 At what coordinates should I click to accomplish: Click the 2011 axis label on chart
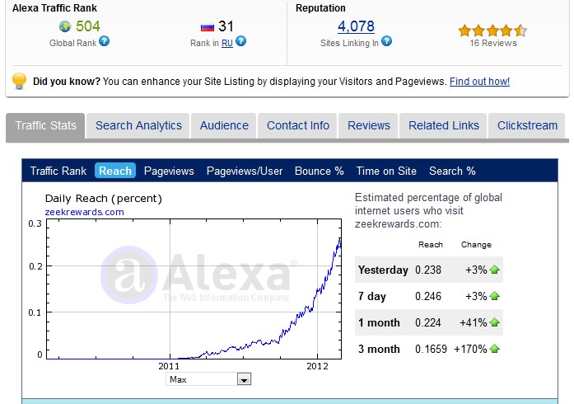(169, 366)
